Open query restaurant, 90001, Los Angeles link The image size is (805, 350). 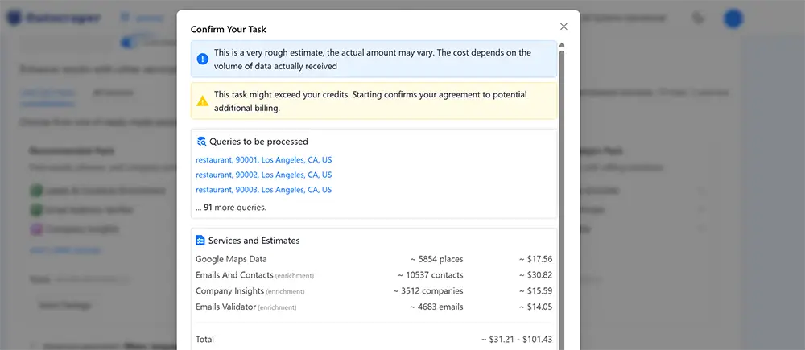(264, 159)
